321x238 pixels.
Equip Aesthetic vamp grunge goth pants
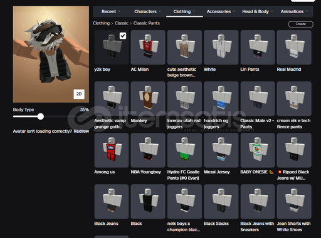click(112, 98)
